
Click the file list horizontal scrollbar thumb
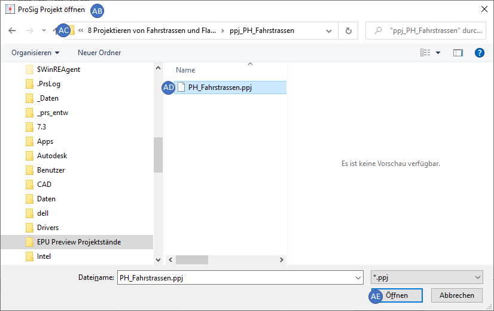192,260
